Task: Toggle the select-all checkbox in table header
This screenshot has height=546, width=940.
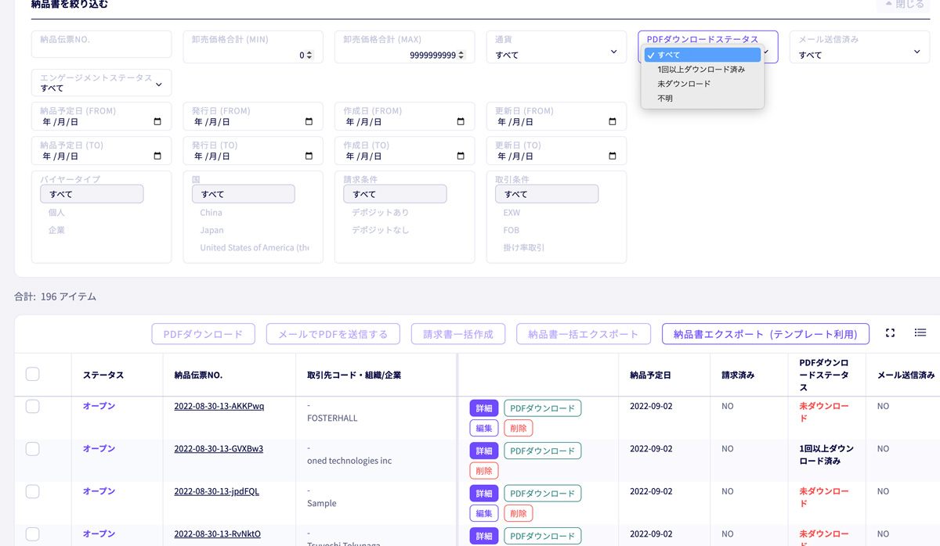Action: (32, 375)
